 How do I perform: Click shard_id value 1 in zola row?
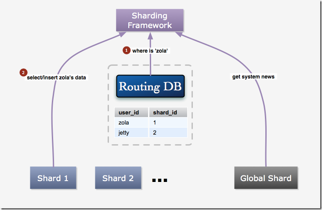(x=168, y=122)
